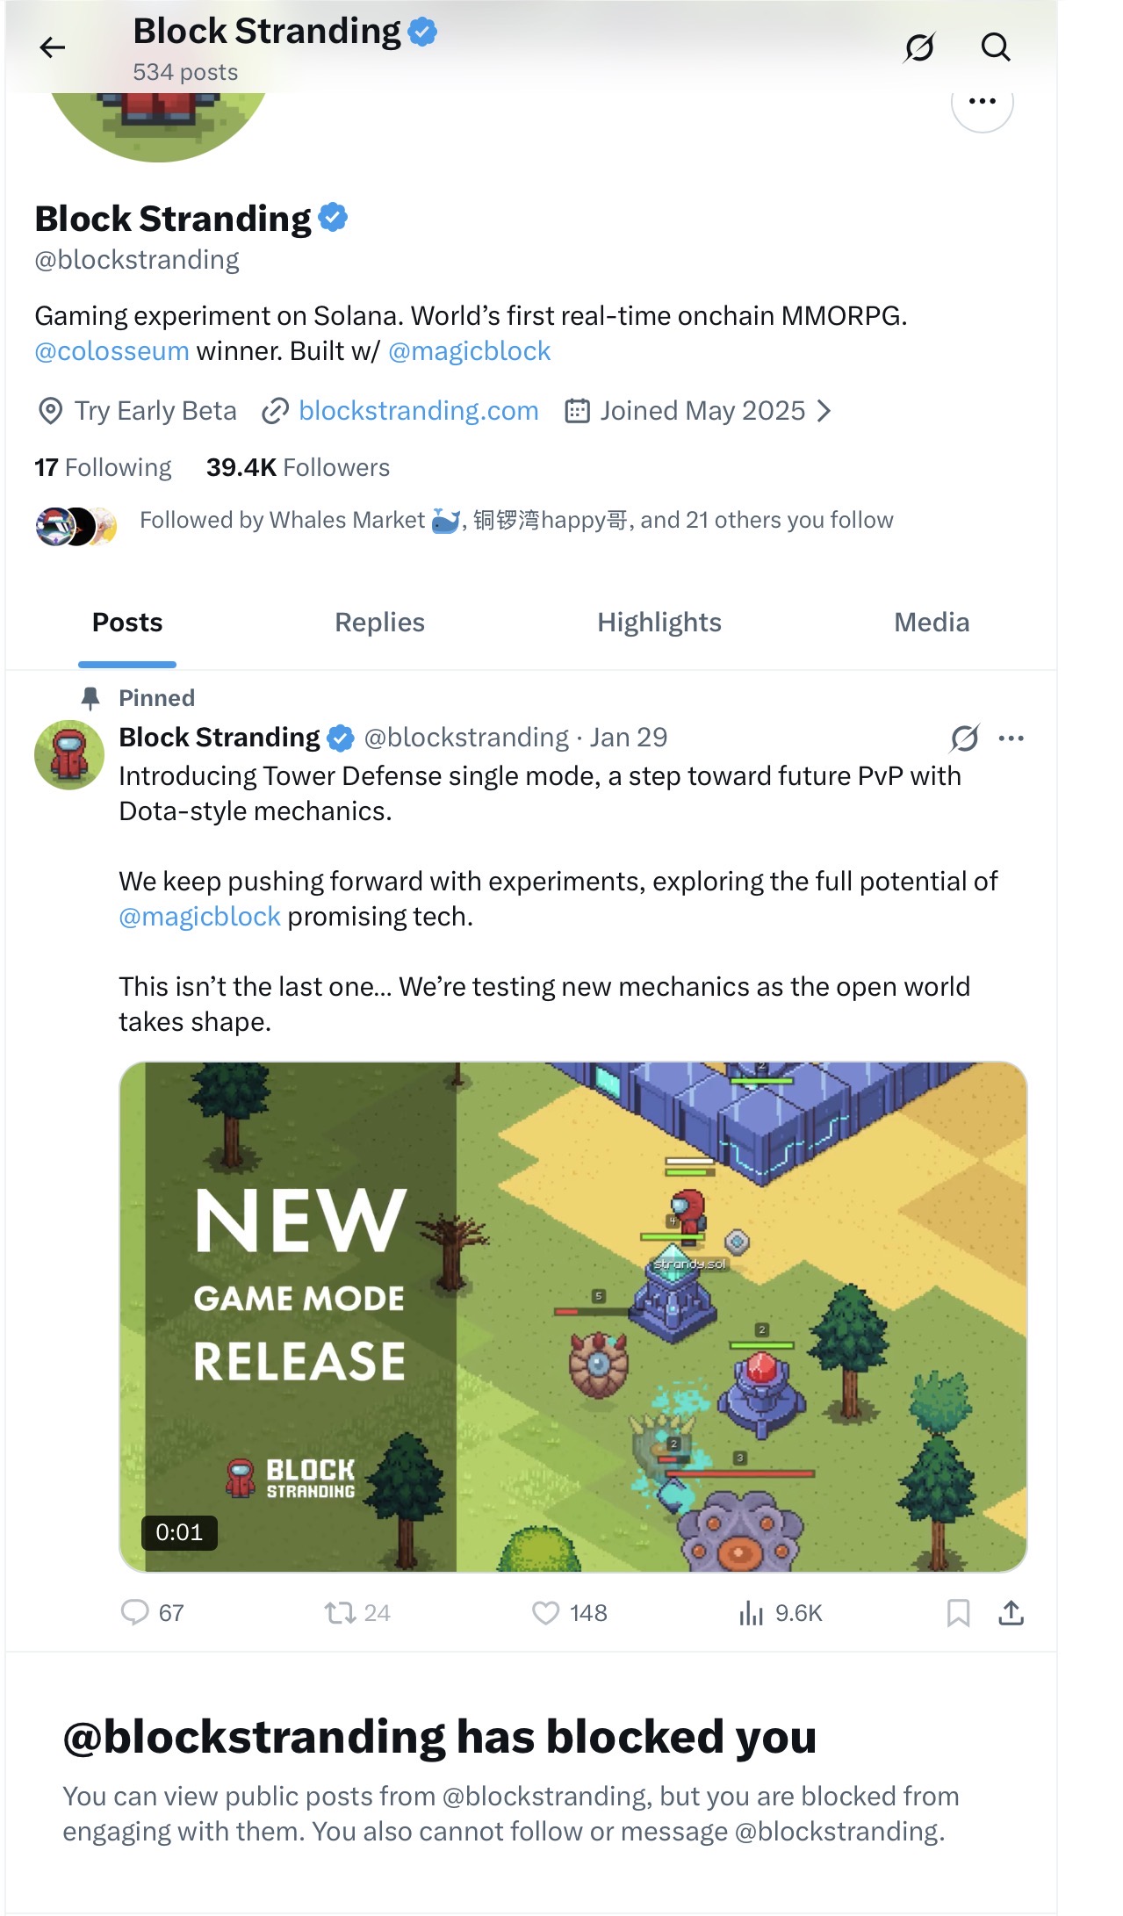This screenshot has height=1916, width=1123.
Task: Switch to the Replies tab
Action: coord(379,623)
